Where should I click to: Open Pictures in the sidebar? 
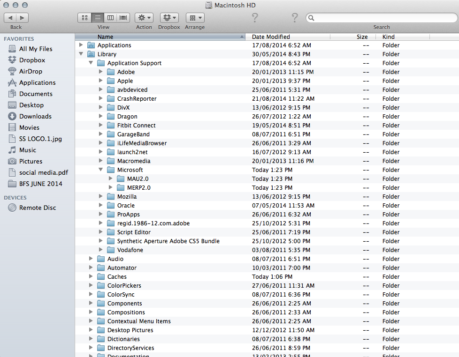pyautogui.click(x=31, y=161)
